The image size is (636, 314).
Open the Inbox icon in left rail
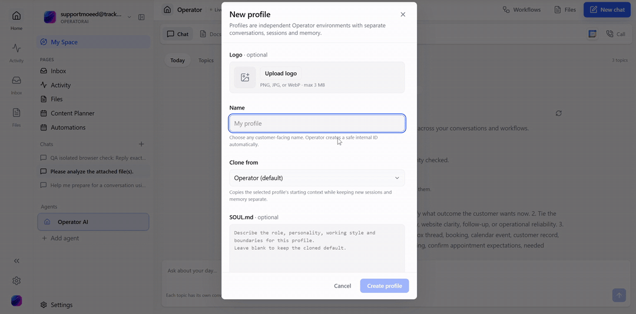point(16,80)
